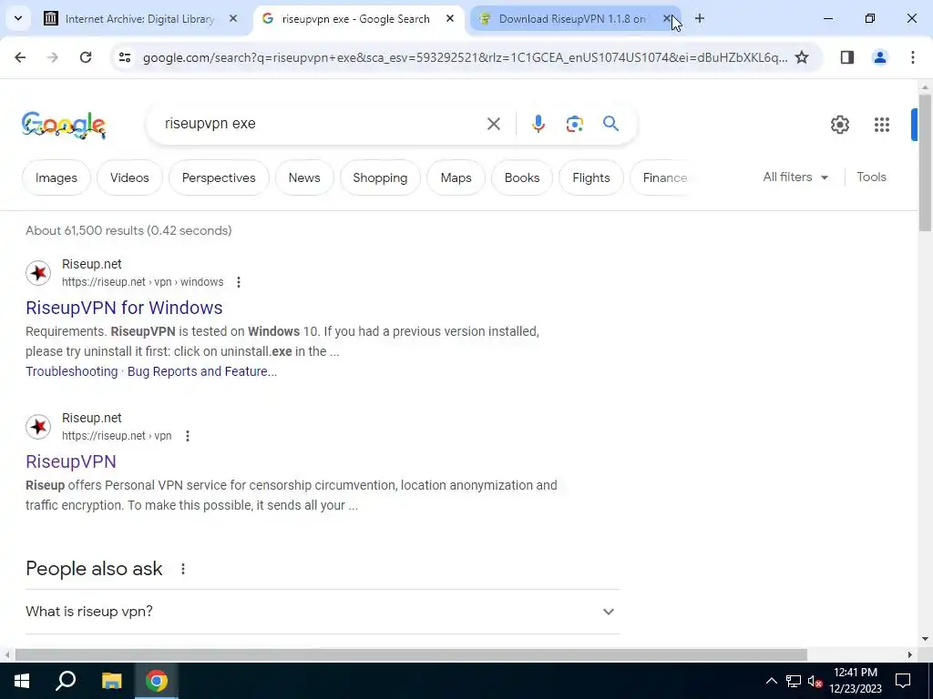Open the Windows notification center

point(903,681)
